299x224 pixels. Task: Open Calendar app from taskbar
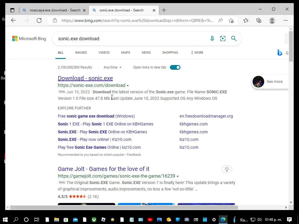(205, 220)
